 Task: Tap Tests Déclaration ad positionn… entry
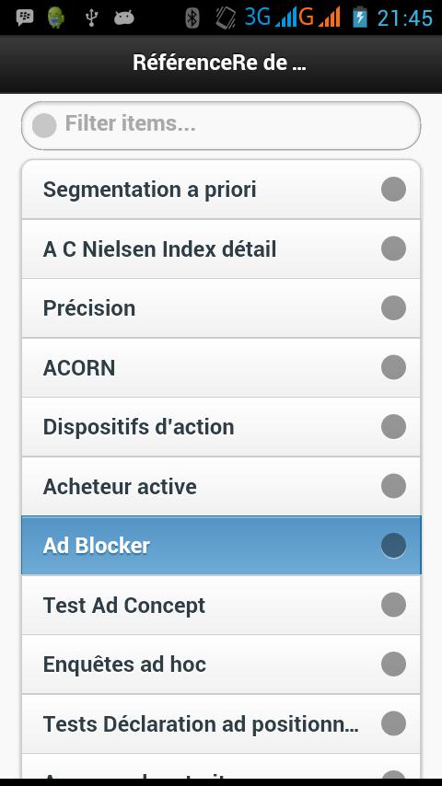[x=221, y=723]
